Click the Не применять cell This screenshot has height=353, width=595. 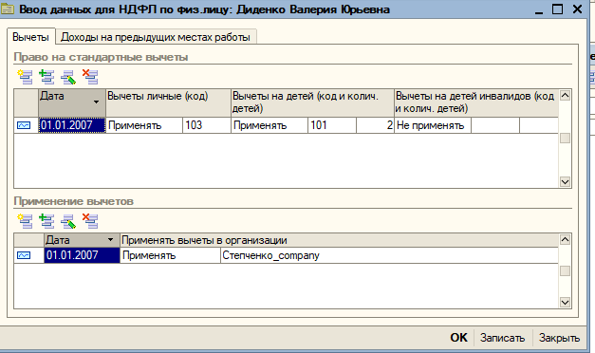point(433,125)
